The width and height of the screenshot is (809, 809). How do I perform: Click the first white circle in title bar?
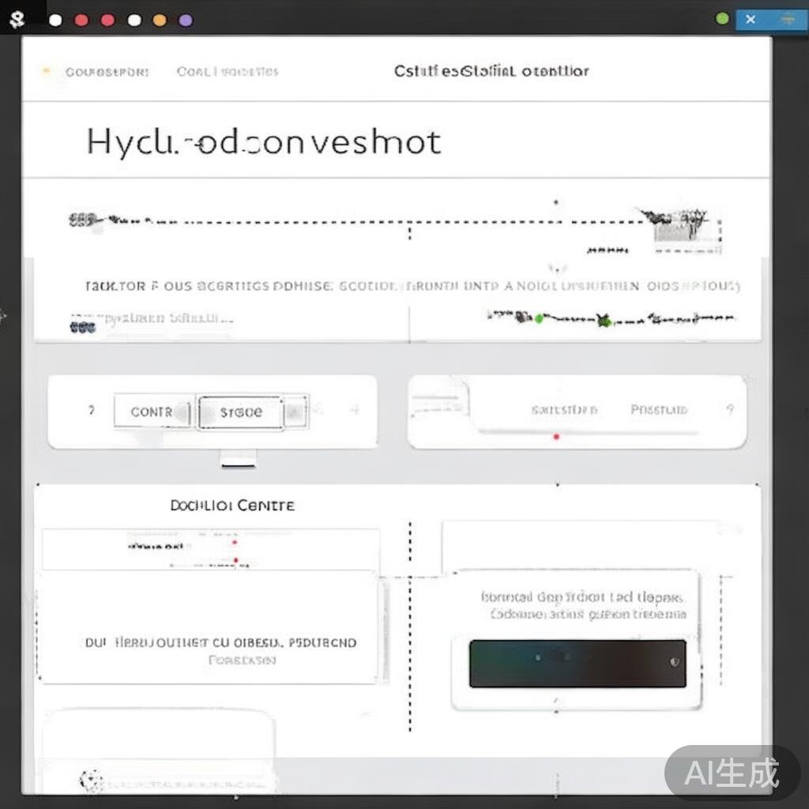[55, 21]
